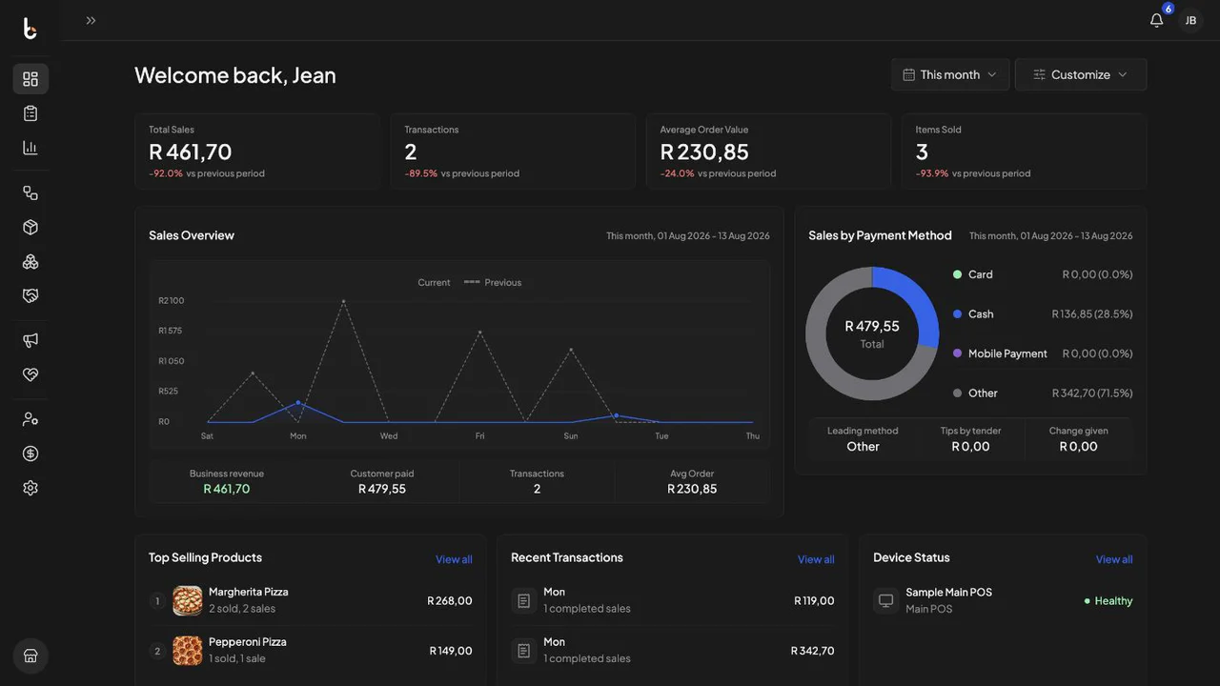Click the purple Mobile Payment legend swatch
Screen dimensions: 1220x686
[957, 353]
